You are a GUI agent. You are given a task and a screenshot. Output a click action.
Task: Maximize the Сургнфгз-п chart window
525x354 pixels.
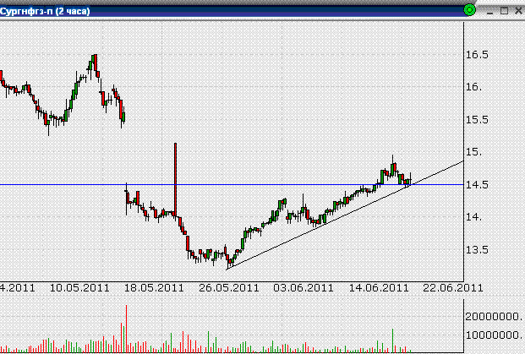504,11
